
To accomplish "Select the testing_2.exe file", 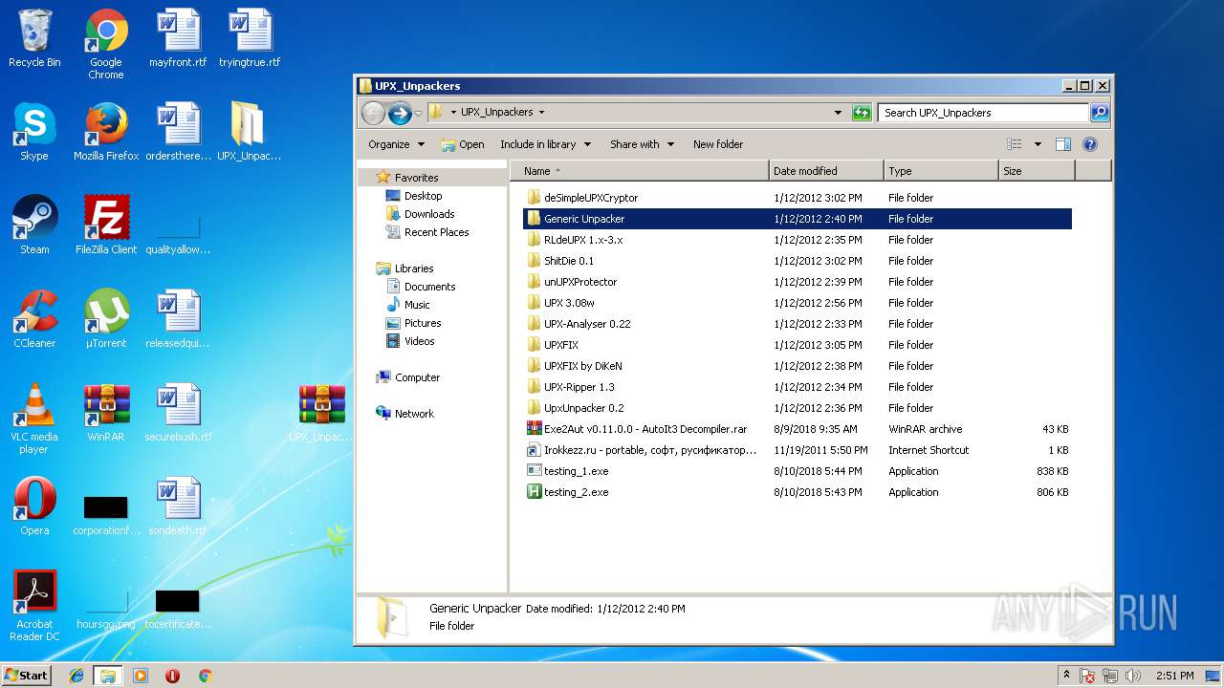I will coord(798,492).
